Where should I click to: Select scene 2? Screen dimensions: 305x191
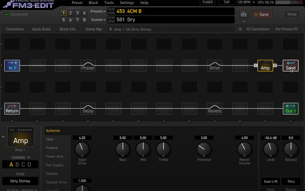coord(70,13)
